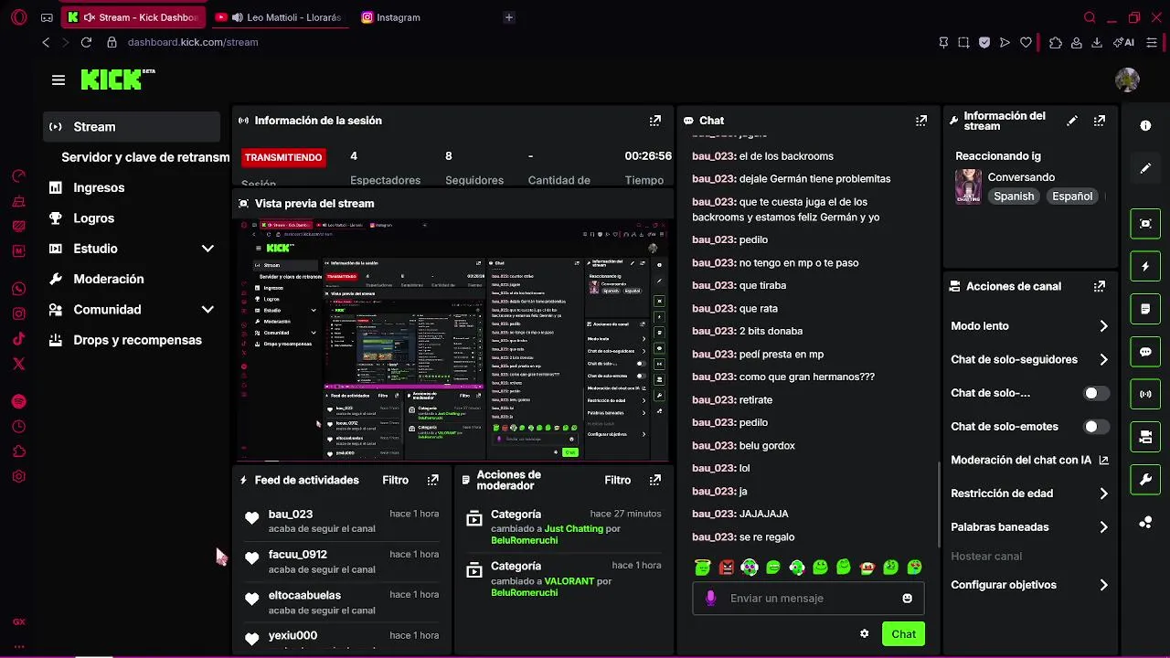
Task: Toggle the chat bubble widget icon in right bar
Action: tap(1145, 352)
